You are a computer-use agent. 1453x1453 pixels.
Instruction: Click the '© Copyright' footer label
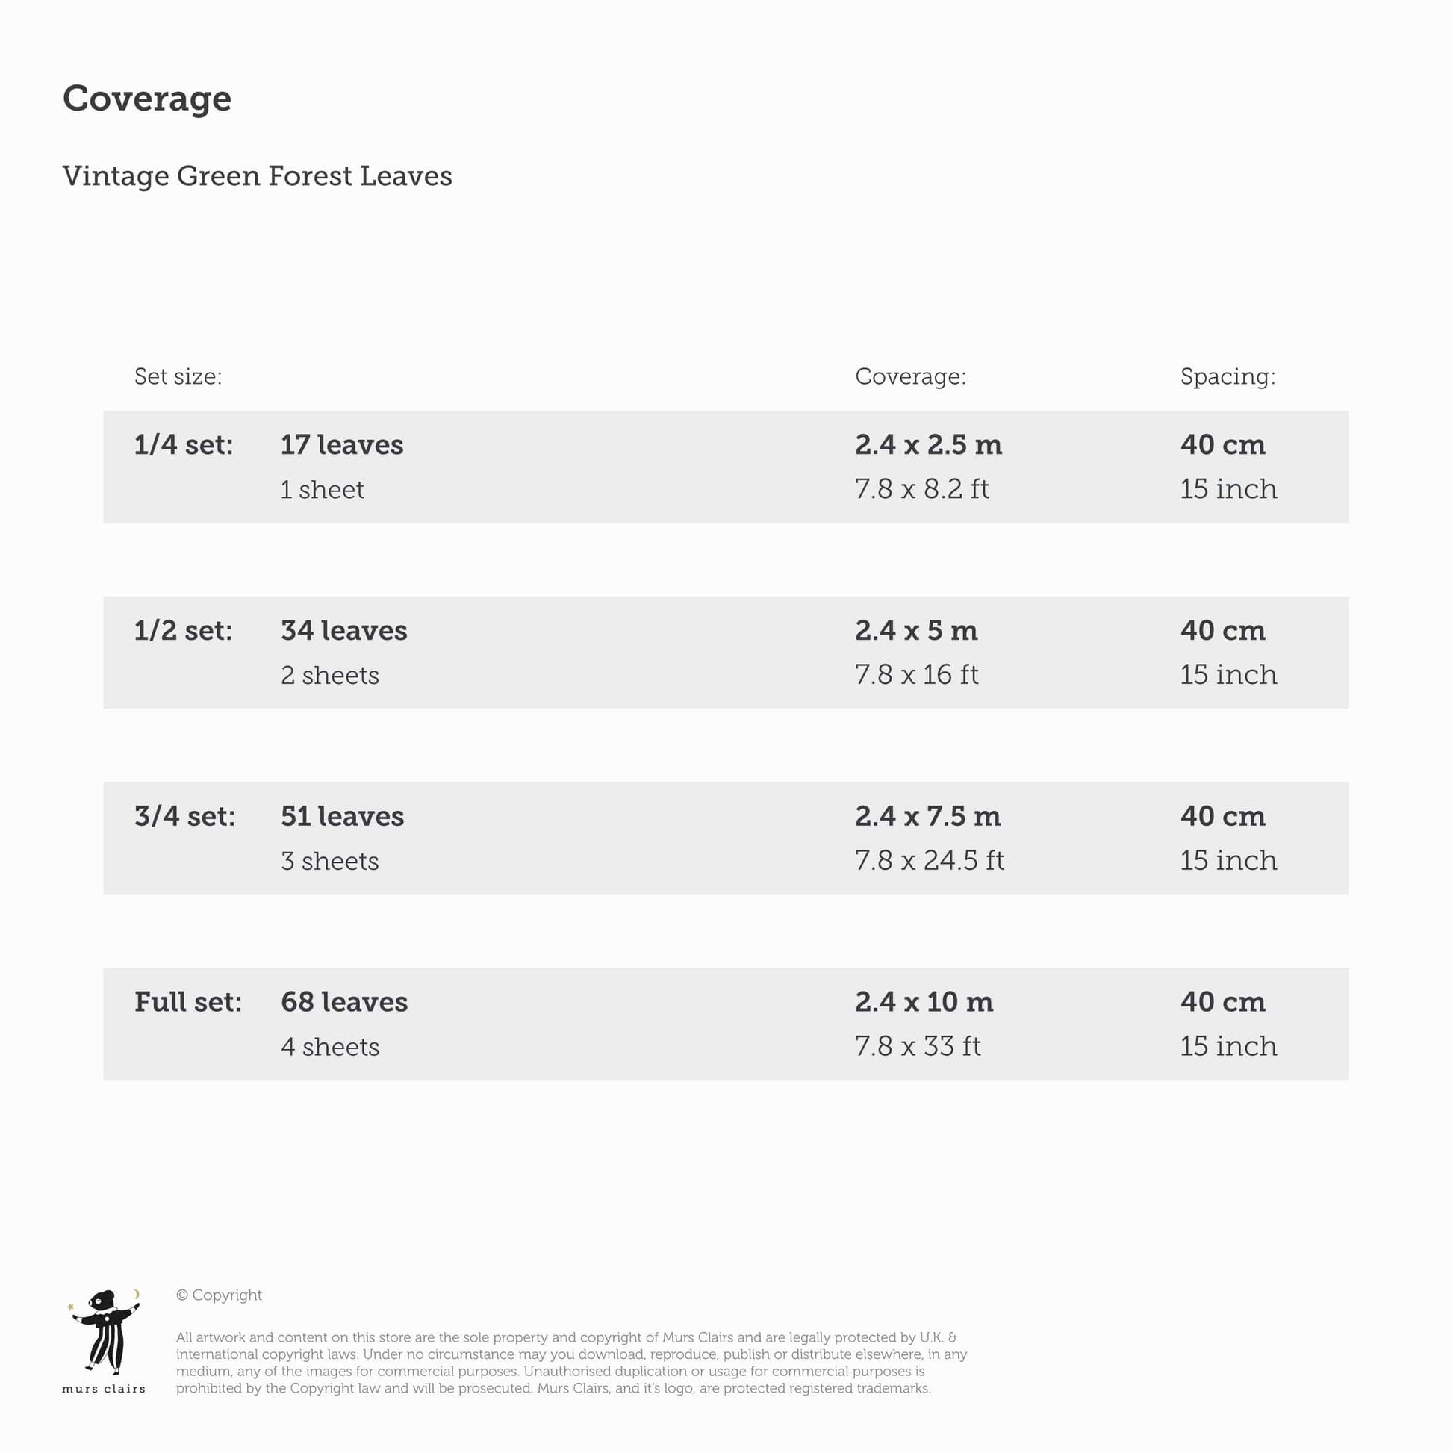pos(219,1295)
